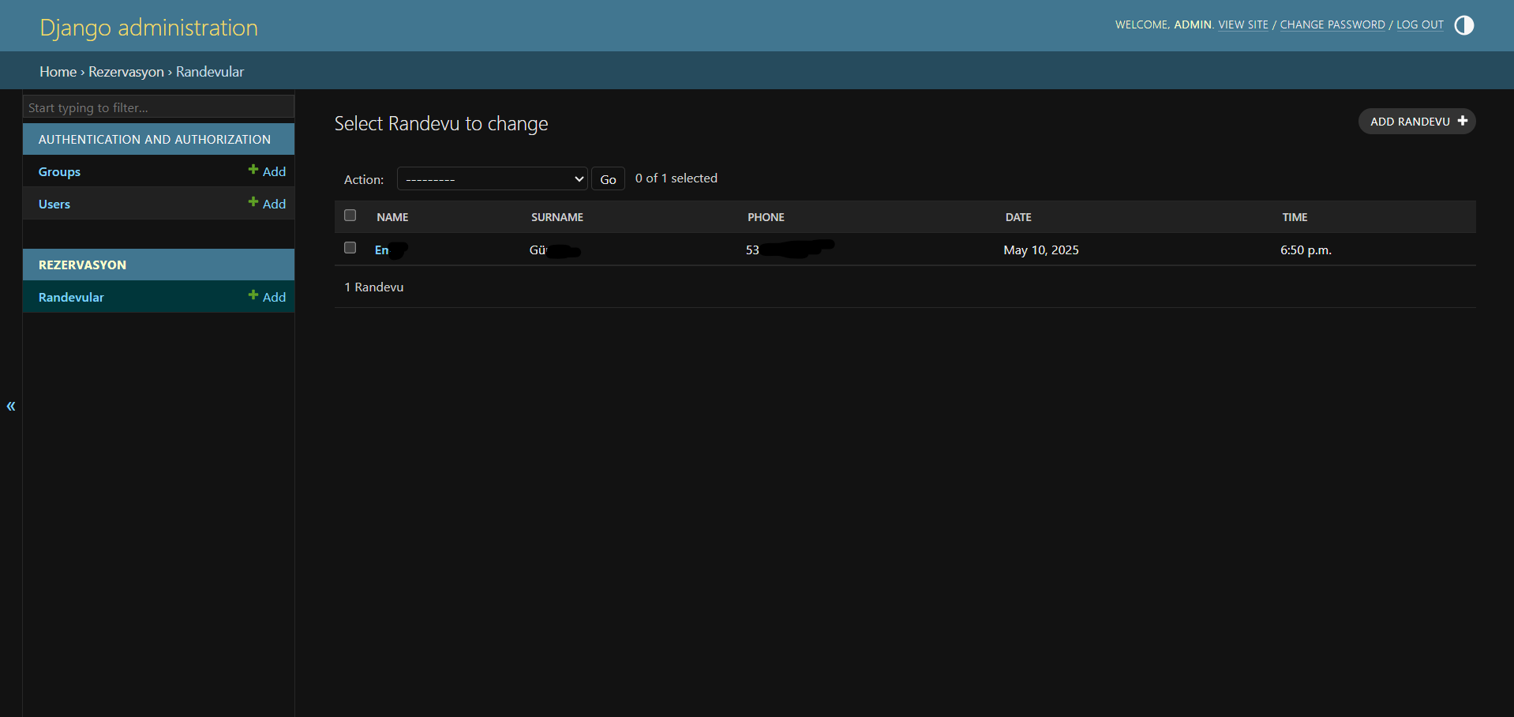Open the record link starting with En
Screen dimensions: 1514x717
(x=382, y=250)
